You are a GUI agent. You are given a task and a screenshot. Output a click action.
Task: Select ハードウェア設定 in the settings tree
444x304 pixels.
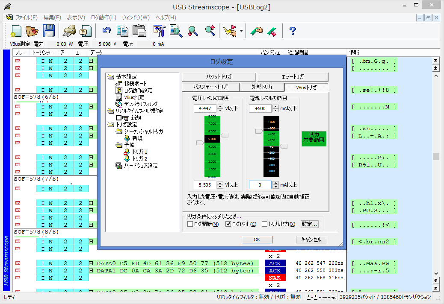click(x=140, y=166)
